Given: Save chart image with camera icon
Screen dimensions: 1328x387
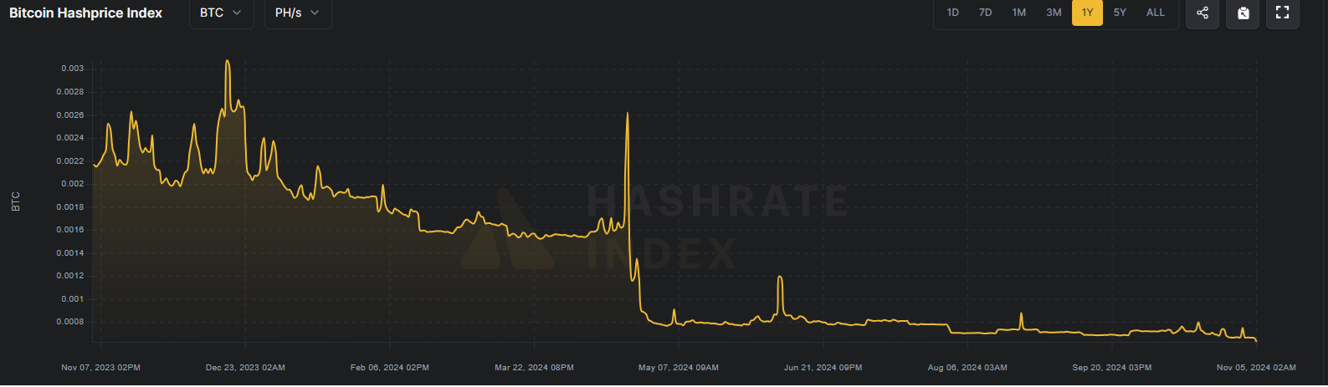Looking at the screenshot, I should (1243, 13).
